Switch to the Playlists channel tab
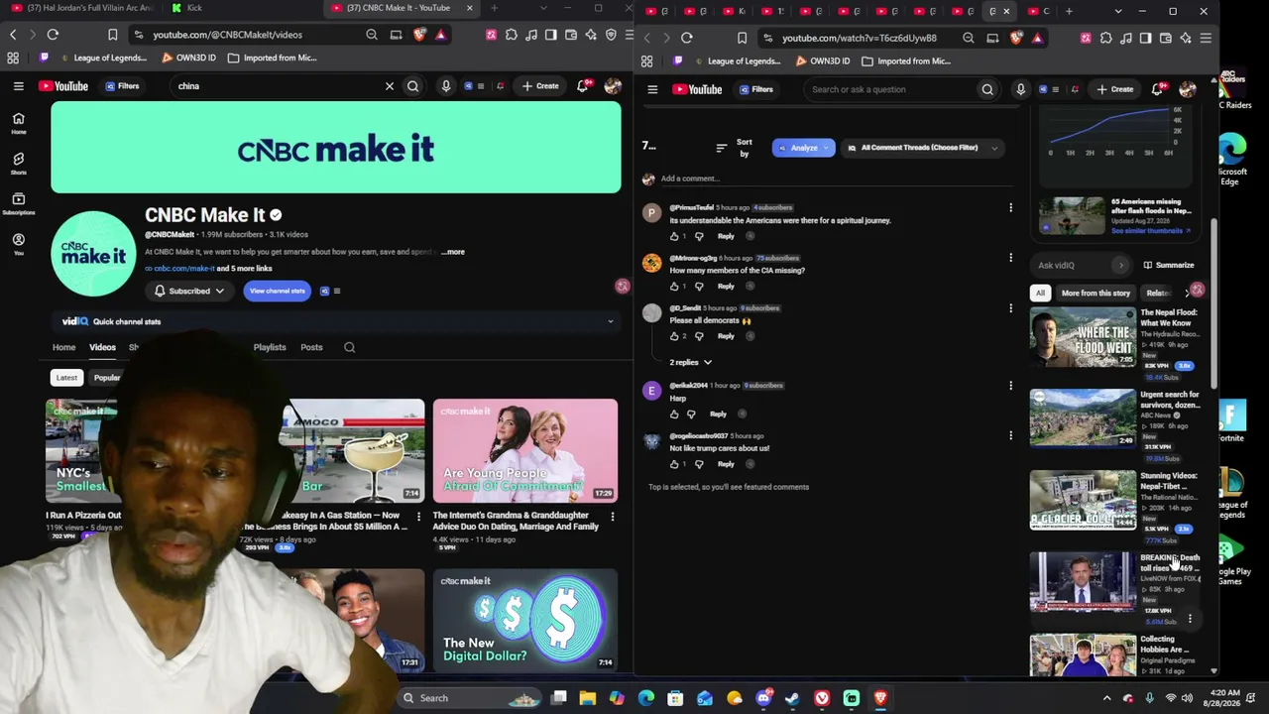Image resolution: width=1269 pixels, height=714 pixels. click(x=270, y=347)
